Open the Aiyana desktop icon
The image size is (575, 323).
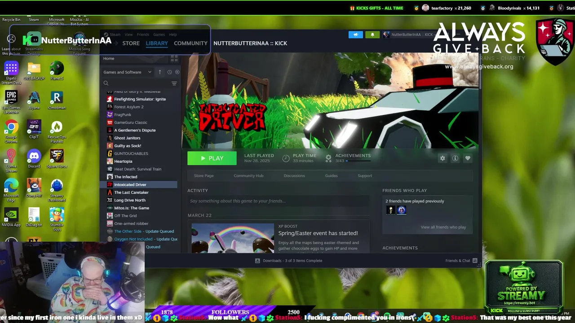[x=34, y=100]
